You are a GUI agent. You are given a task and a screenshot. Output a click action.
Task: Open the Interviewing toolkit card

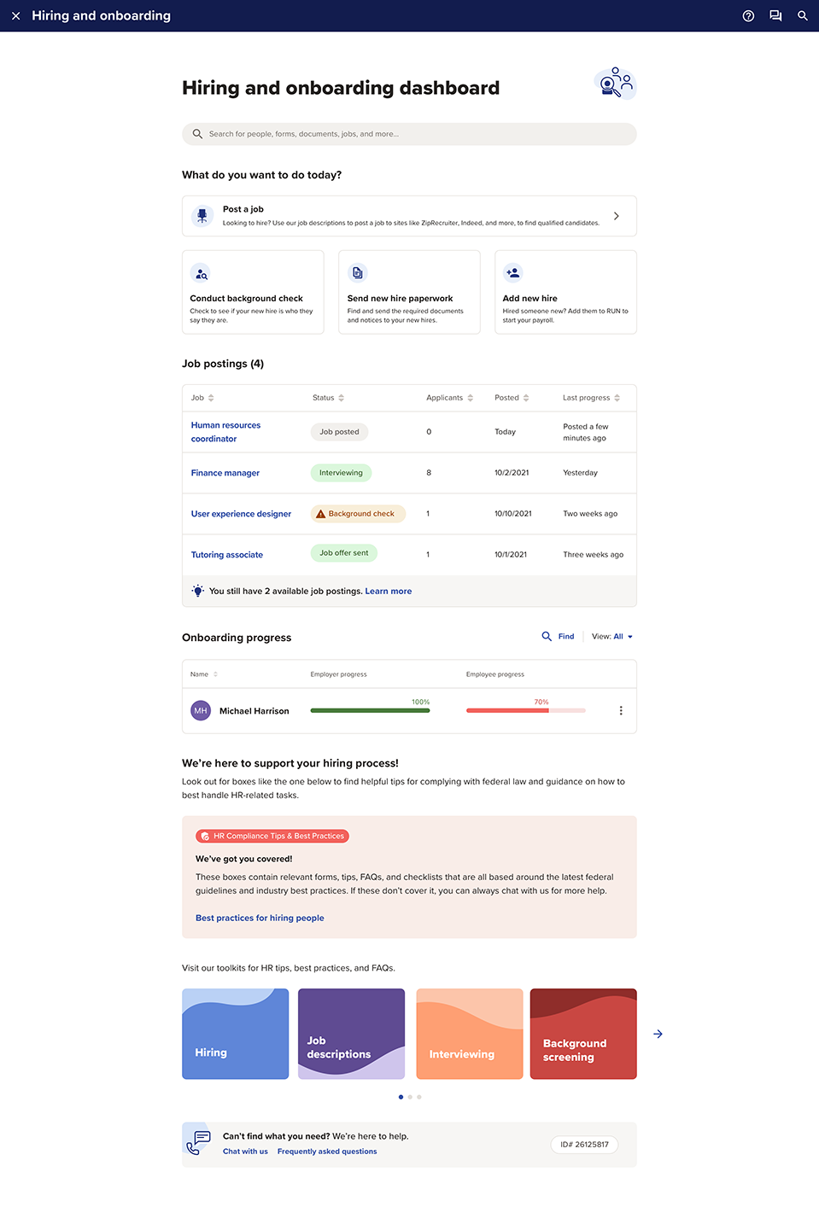coord(469,1034)
